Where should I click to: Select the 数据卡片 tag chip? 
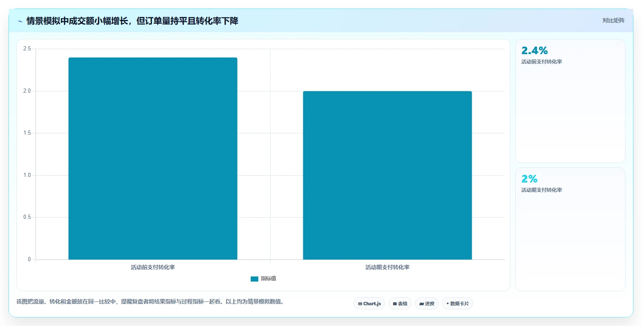point(457,304)
